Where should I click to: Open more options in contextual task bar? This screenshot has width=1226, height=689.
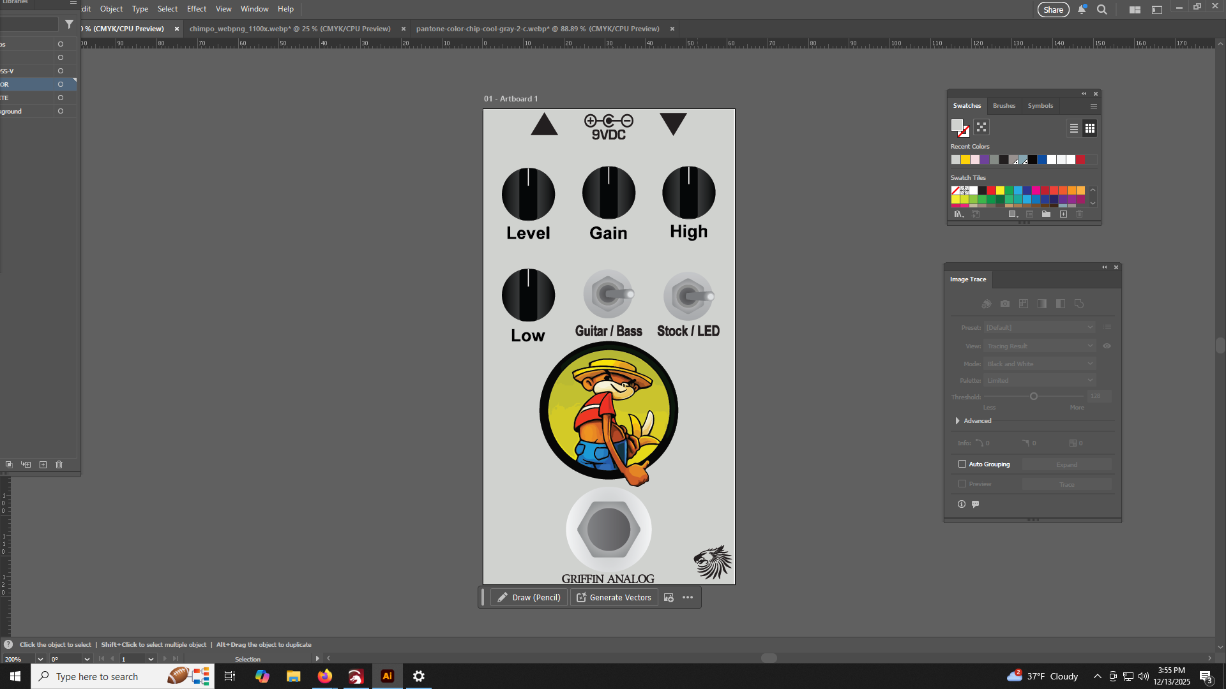(x=688, y=598)
